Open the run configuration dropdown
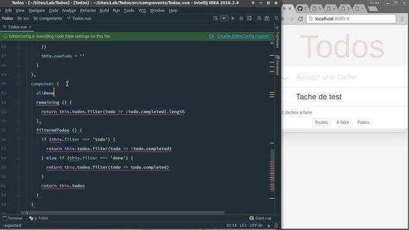Screen dimensions: 409x230 (224, 19)
